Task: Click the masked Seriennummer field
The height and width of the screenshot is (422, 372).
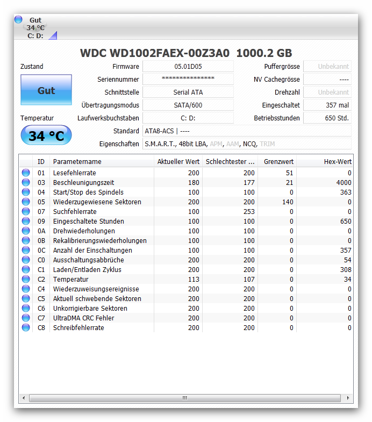Action: pos(188,79)
